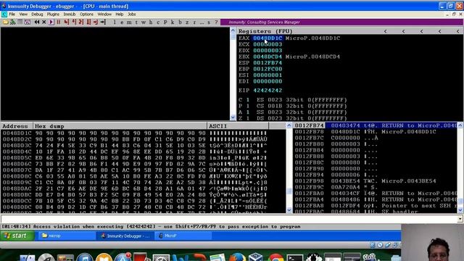Show Source with 's' button
The image size is (464, 261).
[209, 22]
